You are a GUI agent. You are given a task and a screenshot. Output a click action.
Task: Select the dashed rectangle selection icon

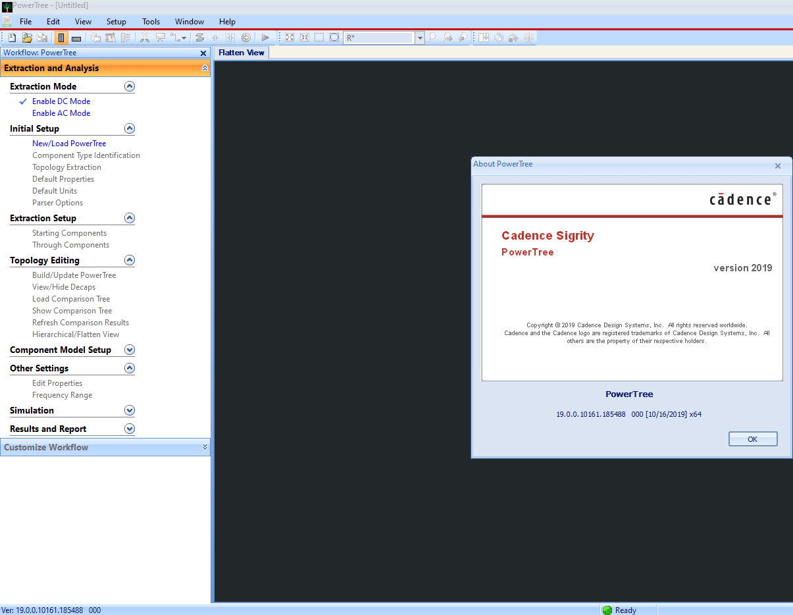coord(319,38)
